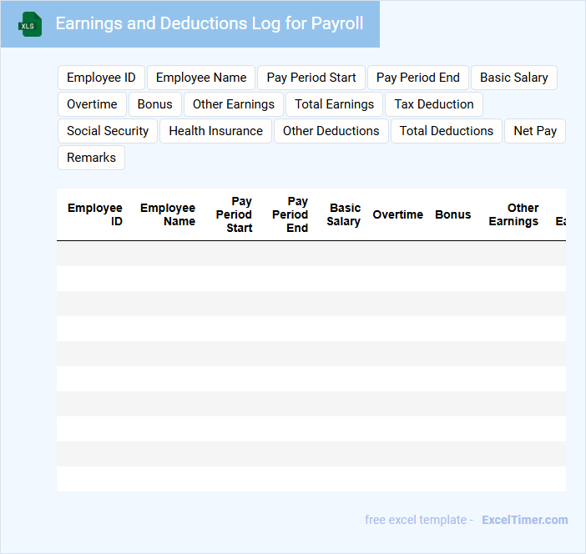
Task: Select the Bonus tag
Action: click(x=154, y=104)
